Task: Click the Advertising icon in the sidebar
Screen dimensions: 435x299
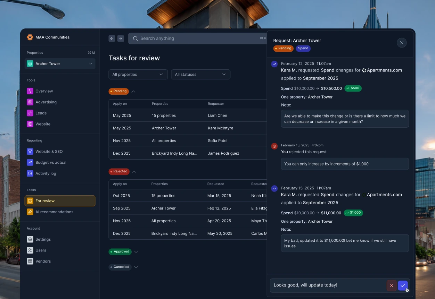Action: pyautogui.click(x=30, y=102)
